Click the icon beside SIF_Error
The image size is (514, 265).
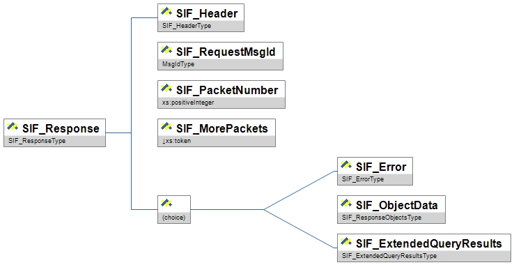346,166
